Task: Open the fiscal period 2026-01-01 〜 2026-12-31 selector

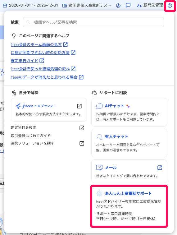Action: tap(30, 6)
